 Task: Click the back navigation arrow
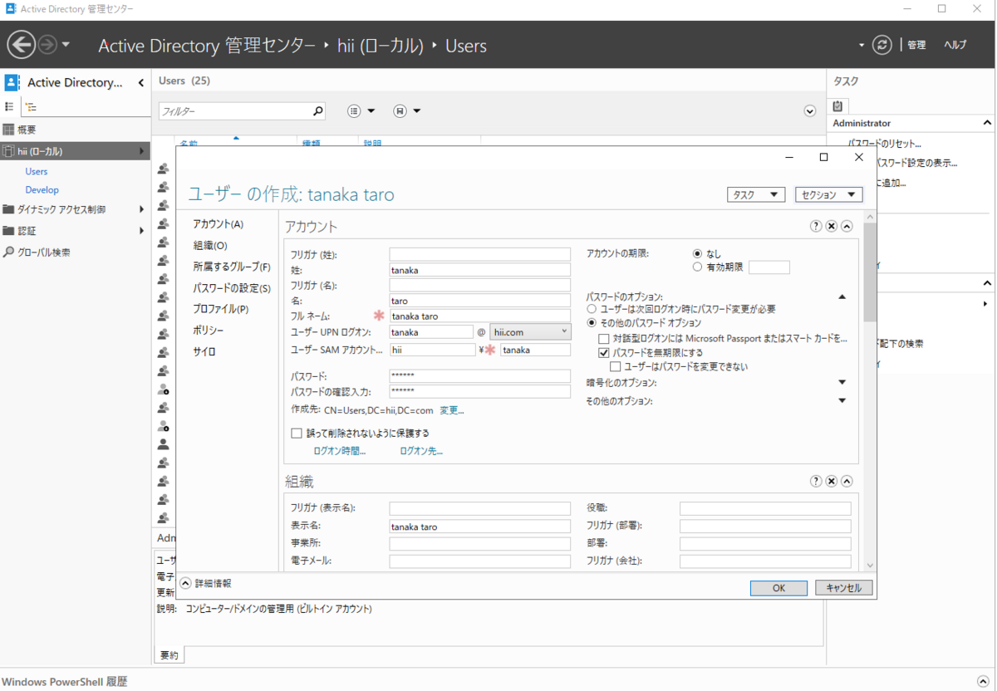click(x=22, y=44)
